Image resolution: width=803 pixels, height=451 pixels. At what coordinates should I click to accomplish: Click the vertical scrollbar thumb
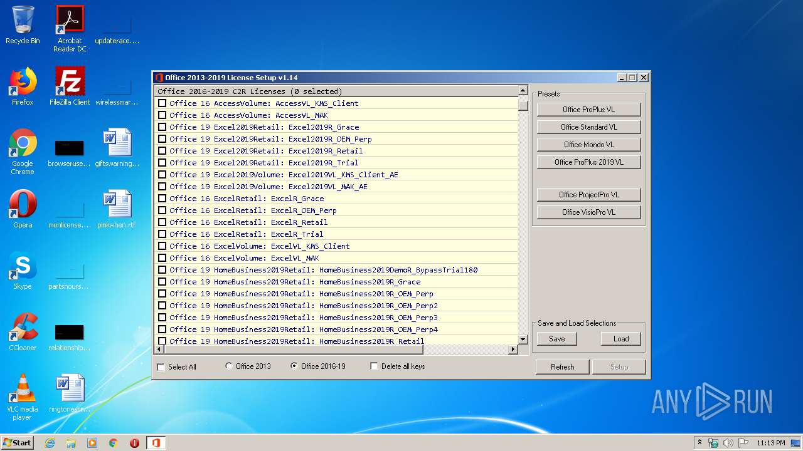pos(523,105)
